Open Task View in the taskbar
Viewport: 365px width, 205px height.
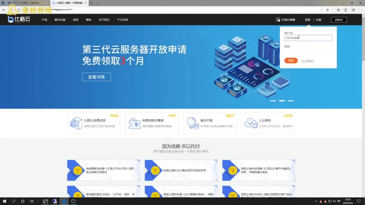pyautogui.click(x=32, y=201)
